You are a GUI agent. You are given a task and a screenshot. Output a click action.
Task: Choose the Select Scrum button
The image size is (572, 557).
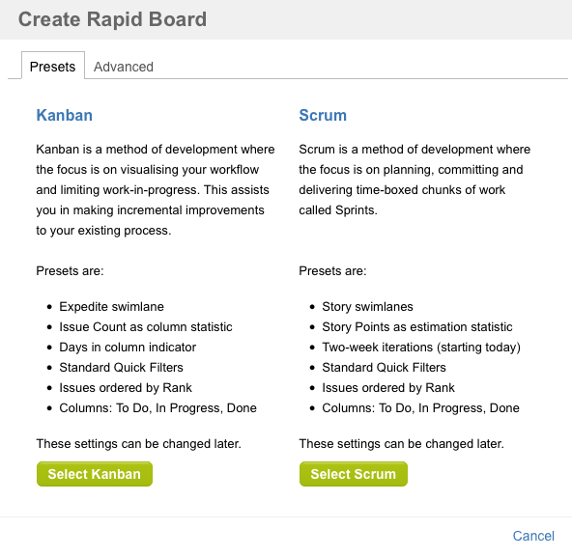[353, 474]
